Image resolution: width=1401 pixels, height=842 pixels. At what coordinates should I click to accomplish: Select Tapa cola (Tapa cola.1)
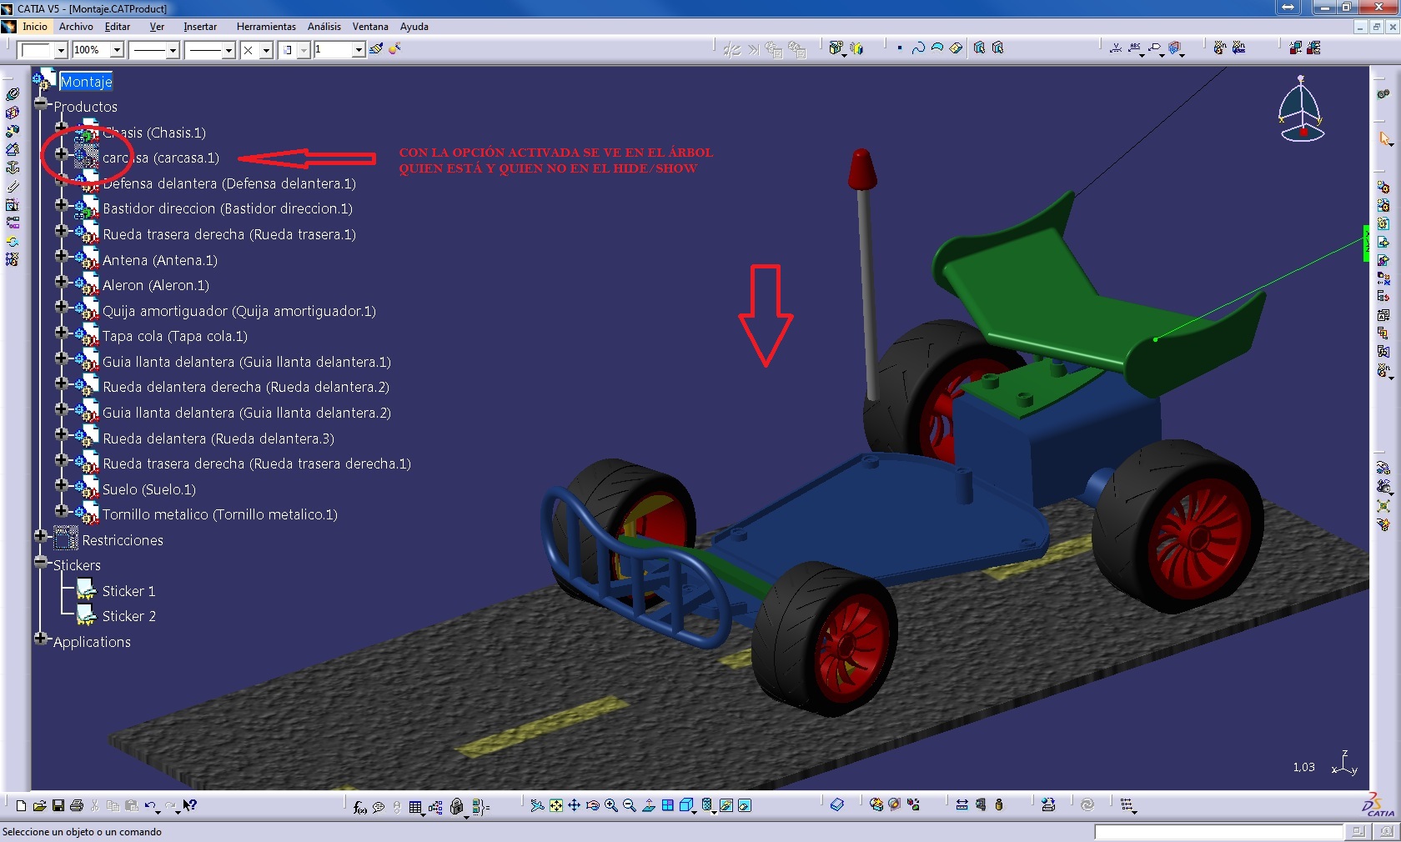[174, 336]
